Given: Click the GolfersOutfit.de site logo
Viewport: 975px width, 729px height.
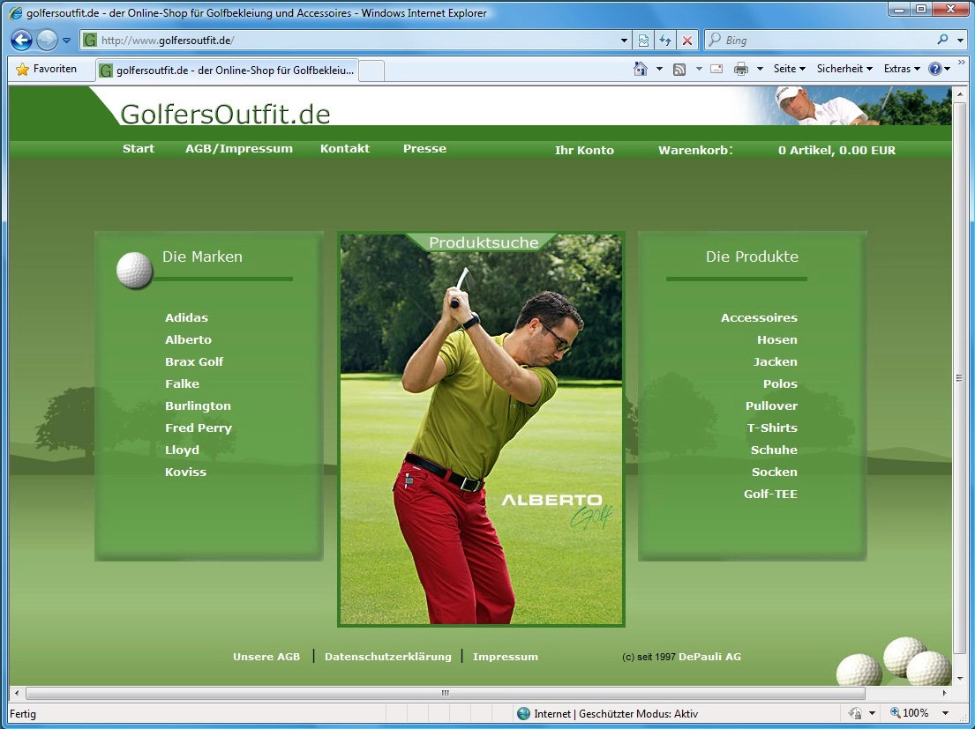Looking at the screenshot, I should (x=225, y=114).
